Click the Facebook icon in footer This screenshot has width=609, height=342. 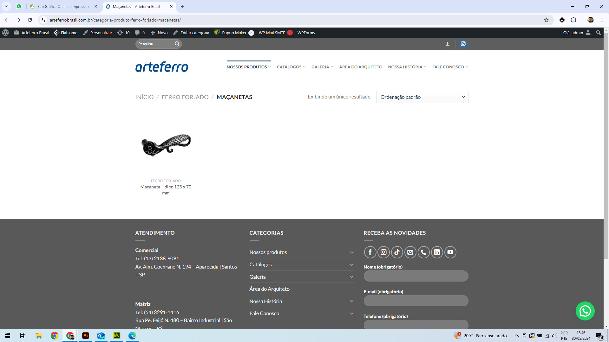point(370,252)
